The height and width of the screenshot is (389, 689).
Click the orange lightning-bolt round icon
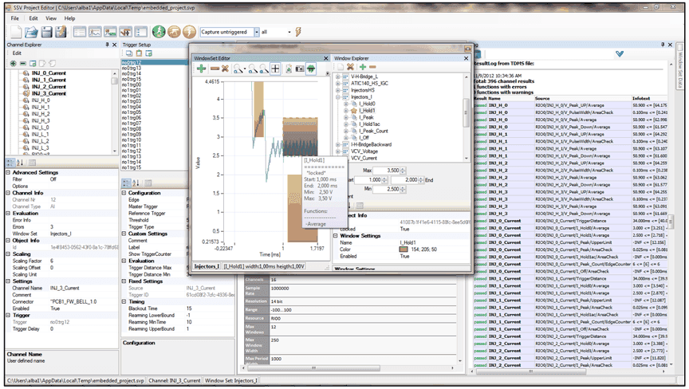pyautogui.click(x=189, y=32)
